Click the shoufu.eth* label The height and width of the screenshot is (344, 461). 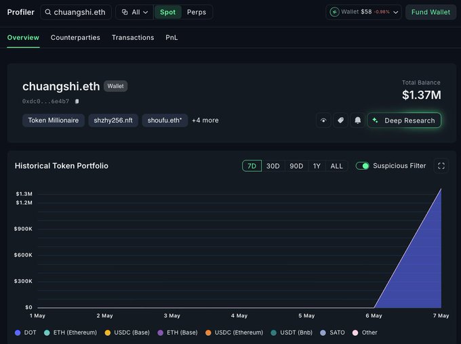(165, 120)
